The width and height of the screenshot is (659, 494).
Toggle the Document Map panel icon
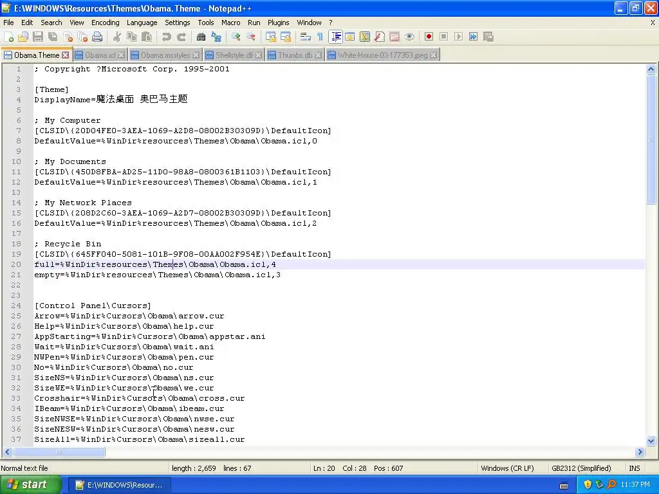[365, 37]
